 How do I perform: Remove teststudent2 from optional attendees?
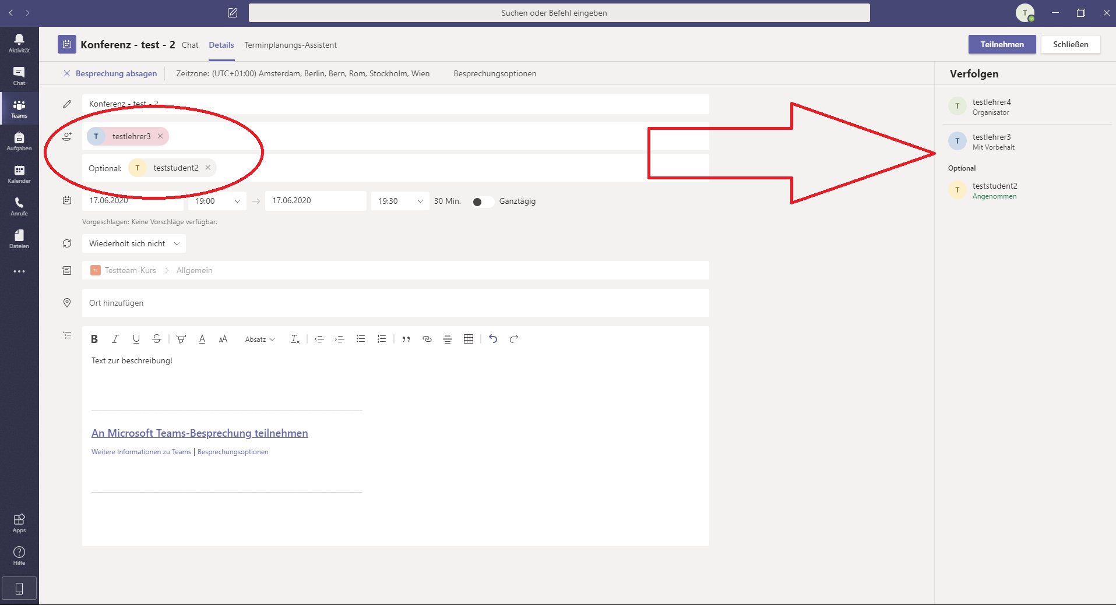click(x=208, y=168)
